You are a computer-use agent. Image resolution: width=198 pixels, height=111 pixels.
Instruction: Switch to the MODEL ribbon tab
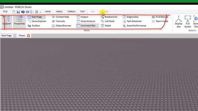click(59, 12)
